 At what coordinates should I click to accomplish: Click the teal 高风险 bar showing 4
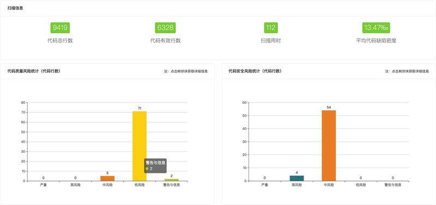click(x=296, y=178)
